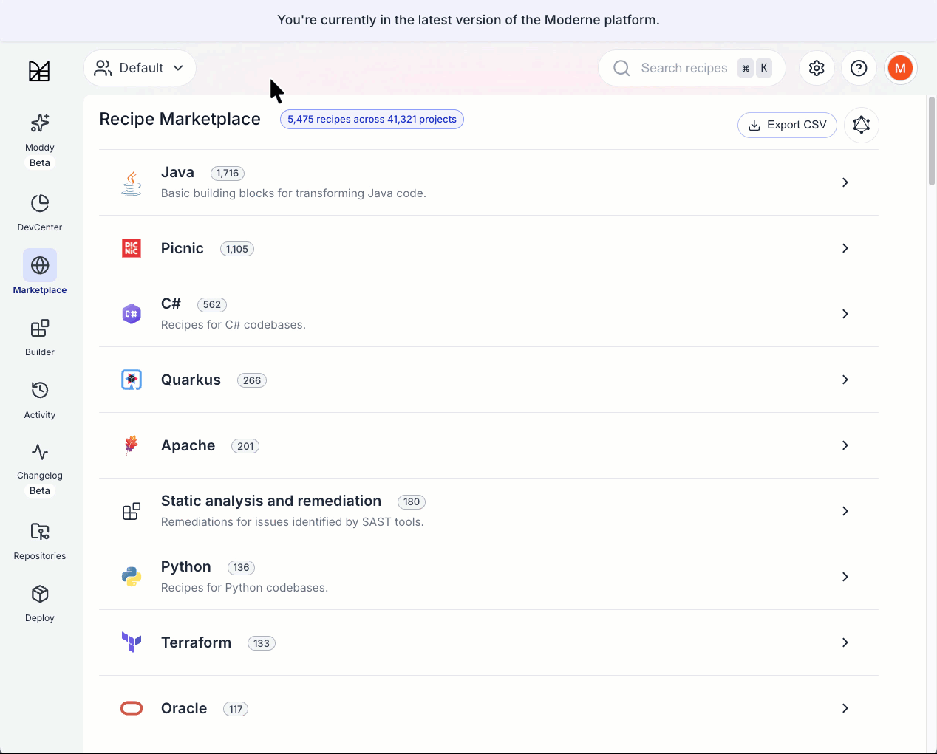The width and height of the screenshot is (937, 754).
Task: Click the Terraform logo icon
Action: click(x=132, y=642)
